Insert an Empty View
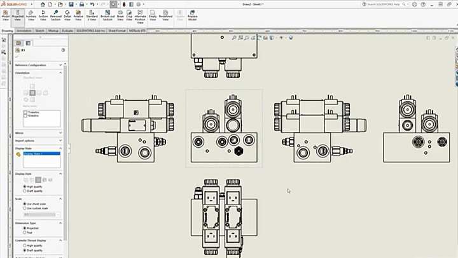Viewport: 458px width, 258px height. click(x=153, y=15)
